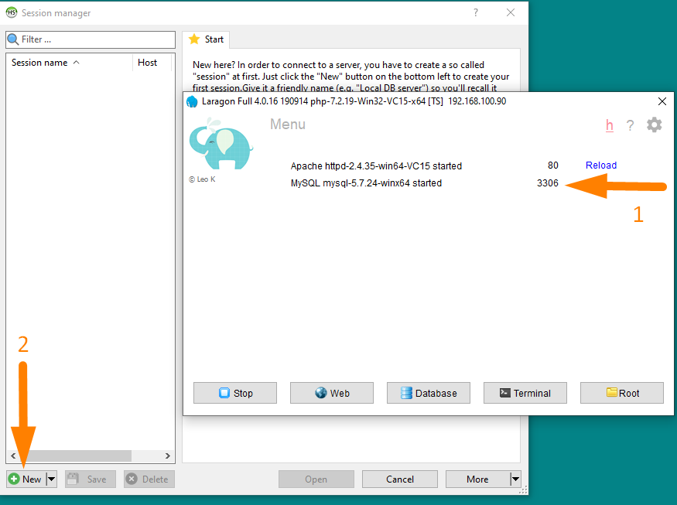677x505 pixels.
Task: Open the Database button in Laragon
Action: point(429,393)
